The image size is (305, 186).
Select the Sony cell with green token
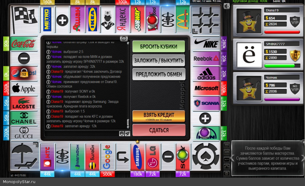(183, 157)
